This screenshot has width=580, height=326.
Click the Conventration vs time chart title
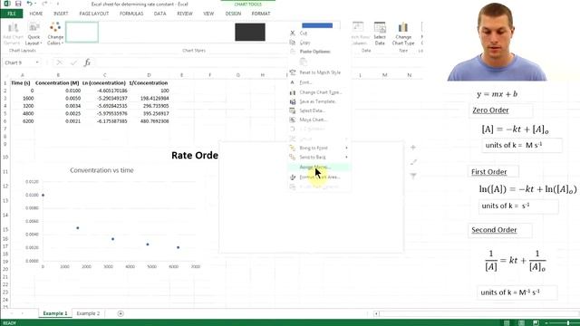point(101,170)
